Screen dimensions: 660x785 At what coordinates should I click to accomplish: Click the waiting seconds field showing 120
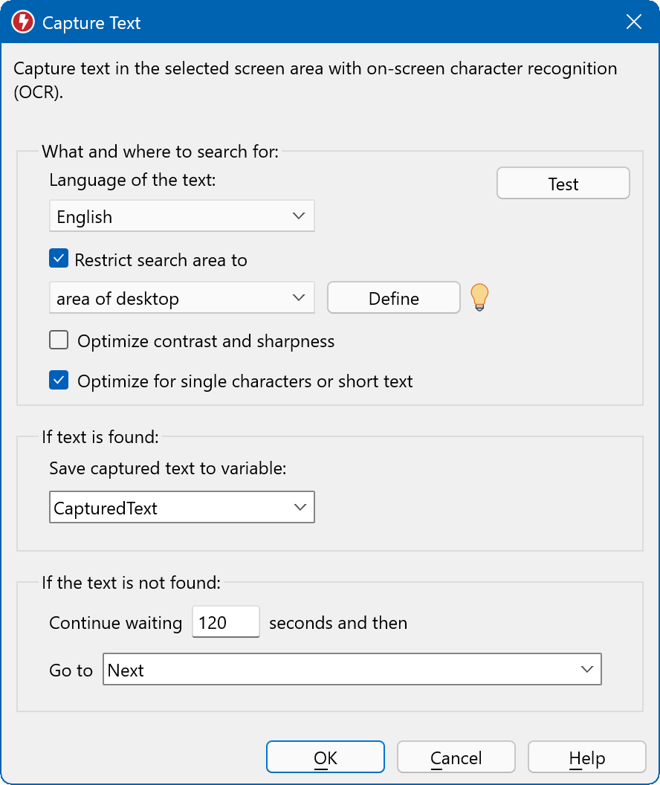tap(225, 621)
